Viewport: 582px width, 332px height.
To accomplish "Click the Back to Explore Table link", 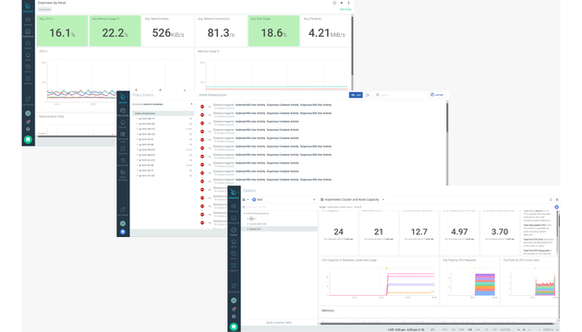I will (279, 323).
